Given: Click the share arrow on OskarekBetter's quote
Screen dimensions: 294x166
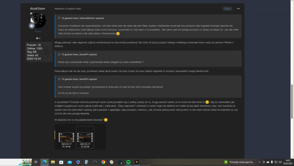Looking at the screenshot, I should pos(238,18).
